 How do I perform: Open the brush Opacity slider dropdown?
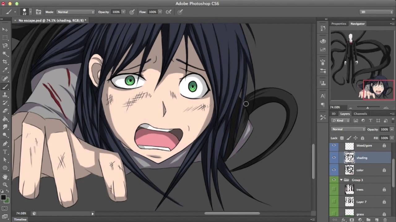tap(123, 12)
